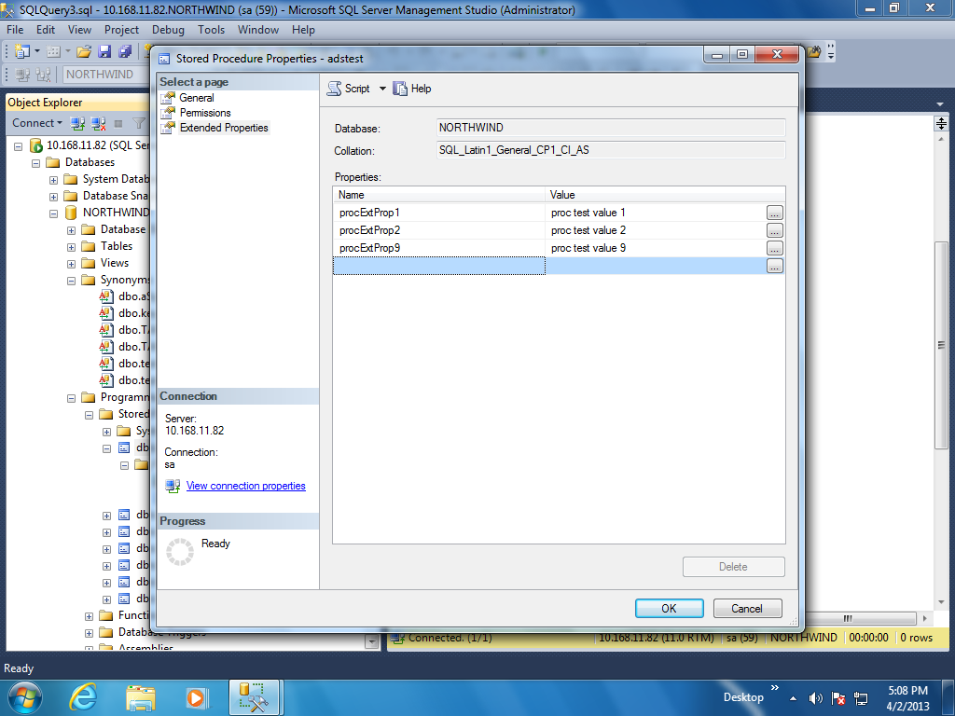Open Windows Start menu
Image resolution: width=955 pixels, height=716 pixels.
(24, 697)
